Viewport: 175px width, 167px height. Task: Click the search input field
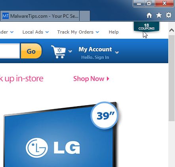pyautogui.click(x=10, y=51)
